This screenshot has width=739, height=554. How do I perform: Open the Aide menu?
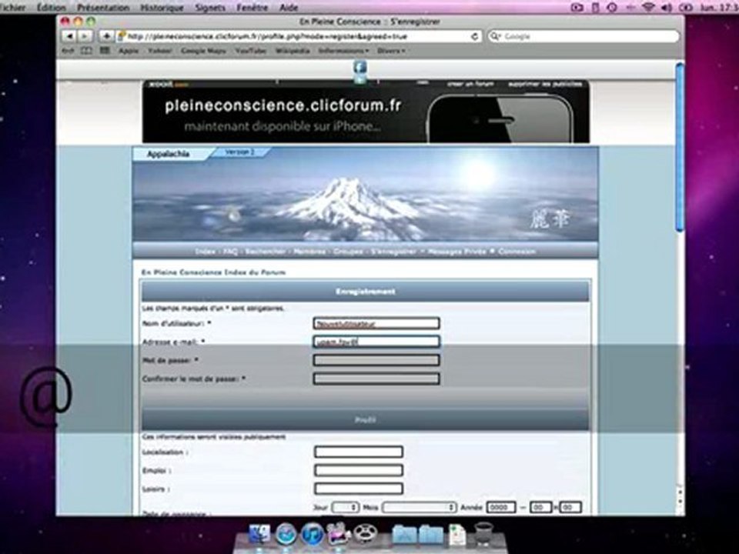click(289, 7)
